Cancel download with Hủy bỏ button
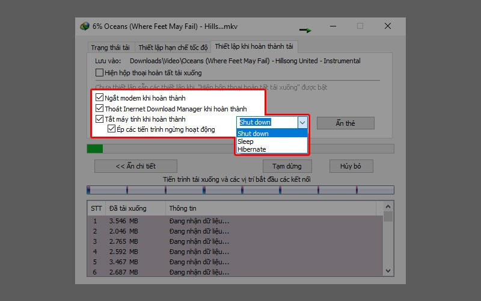Viewport: 481px width, 301px height. (x=351, y=166)
